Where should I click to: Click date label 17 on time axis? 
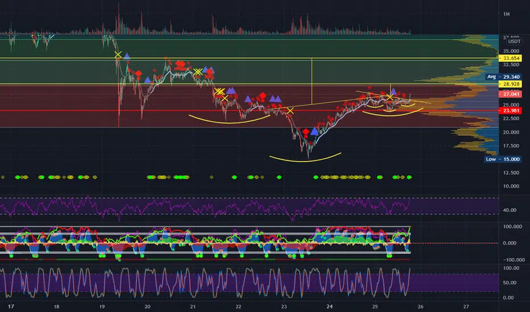[x=11, y=306]
